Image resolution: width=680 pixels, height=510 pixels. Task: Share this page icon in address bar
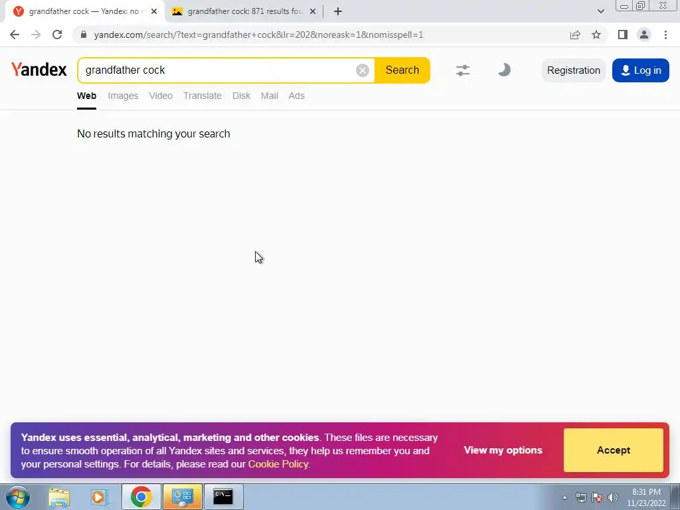coord(575,35)
